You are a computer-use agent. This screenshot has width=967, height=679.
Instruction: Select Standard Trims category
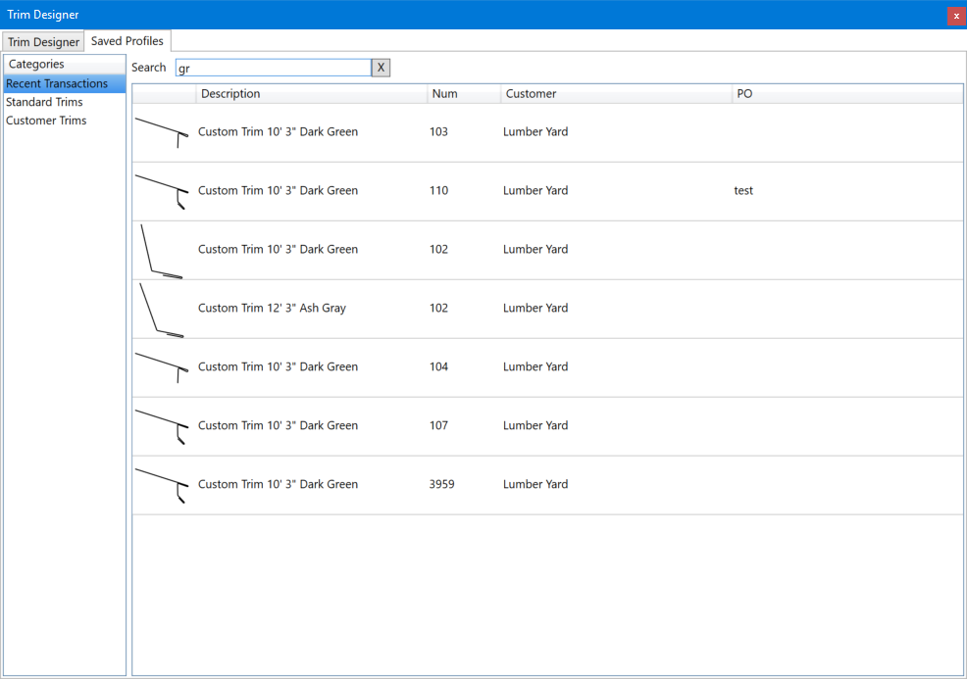coord(44,102)
